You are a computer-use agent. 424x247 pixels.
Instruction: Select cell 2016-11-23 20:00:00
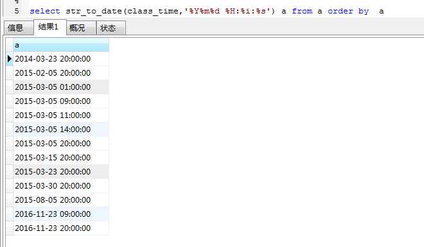point(61,228)
